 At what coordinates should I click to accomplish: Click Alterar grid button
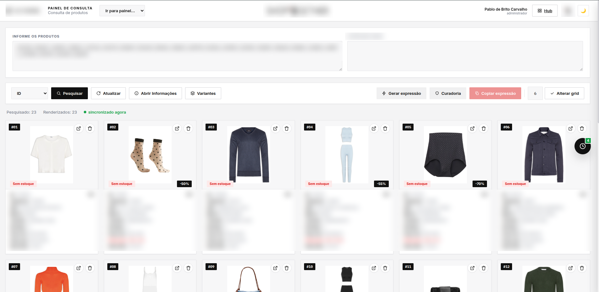click(564, 93)
